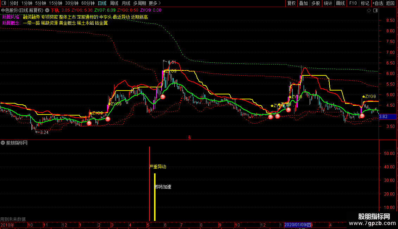Select the 15分钟 period
This screenshot has width=398, height=229.
coord(56,3)
